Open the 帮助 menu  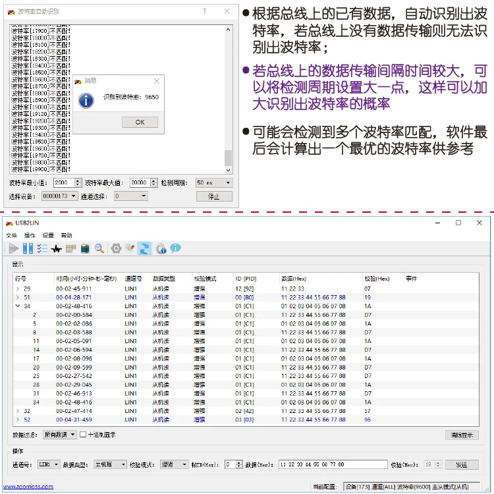click(x=67, y=235)
